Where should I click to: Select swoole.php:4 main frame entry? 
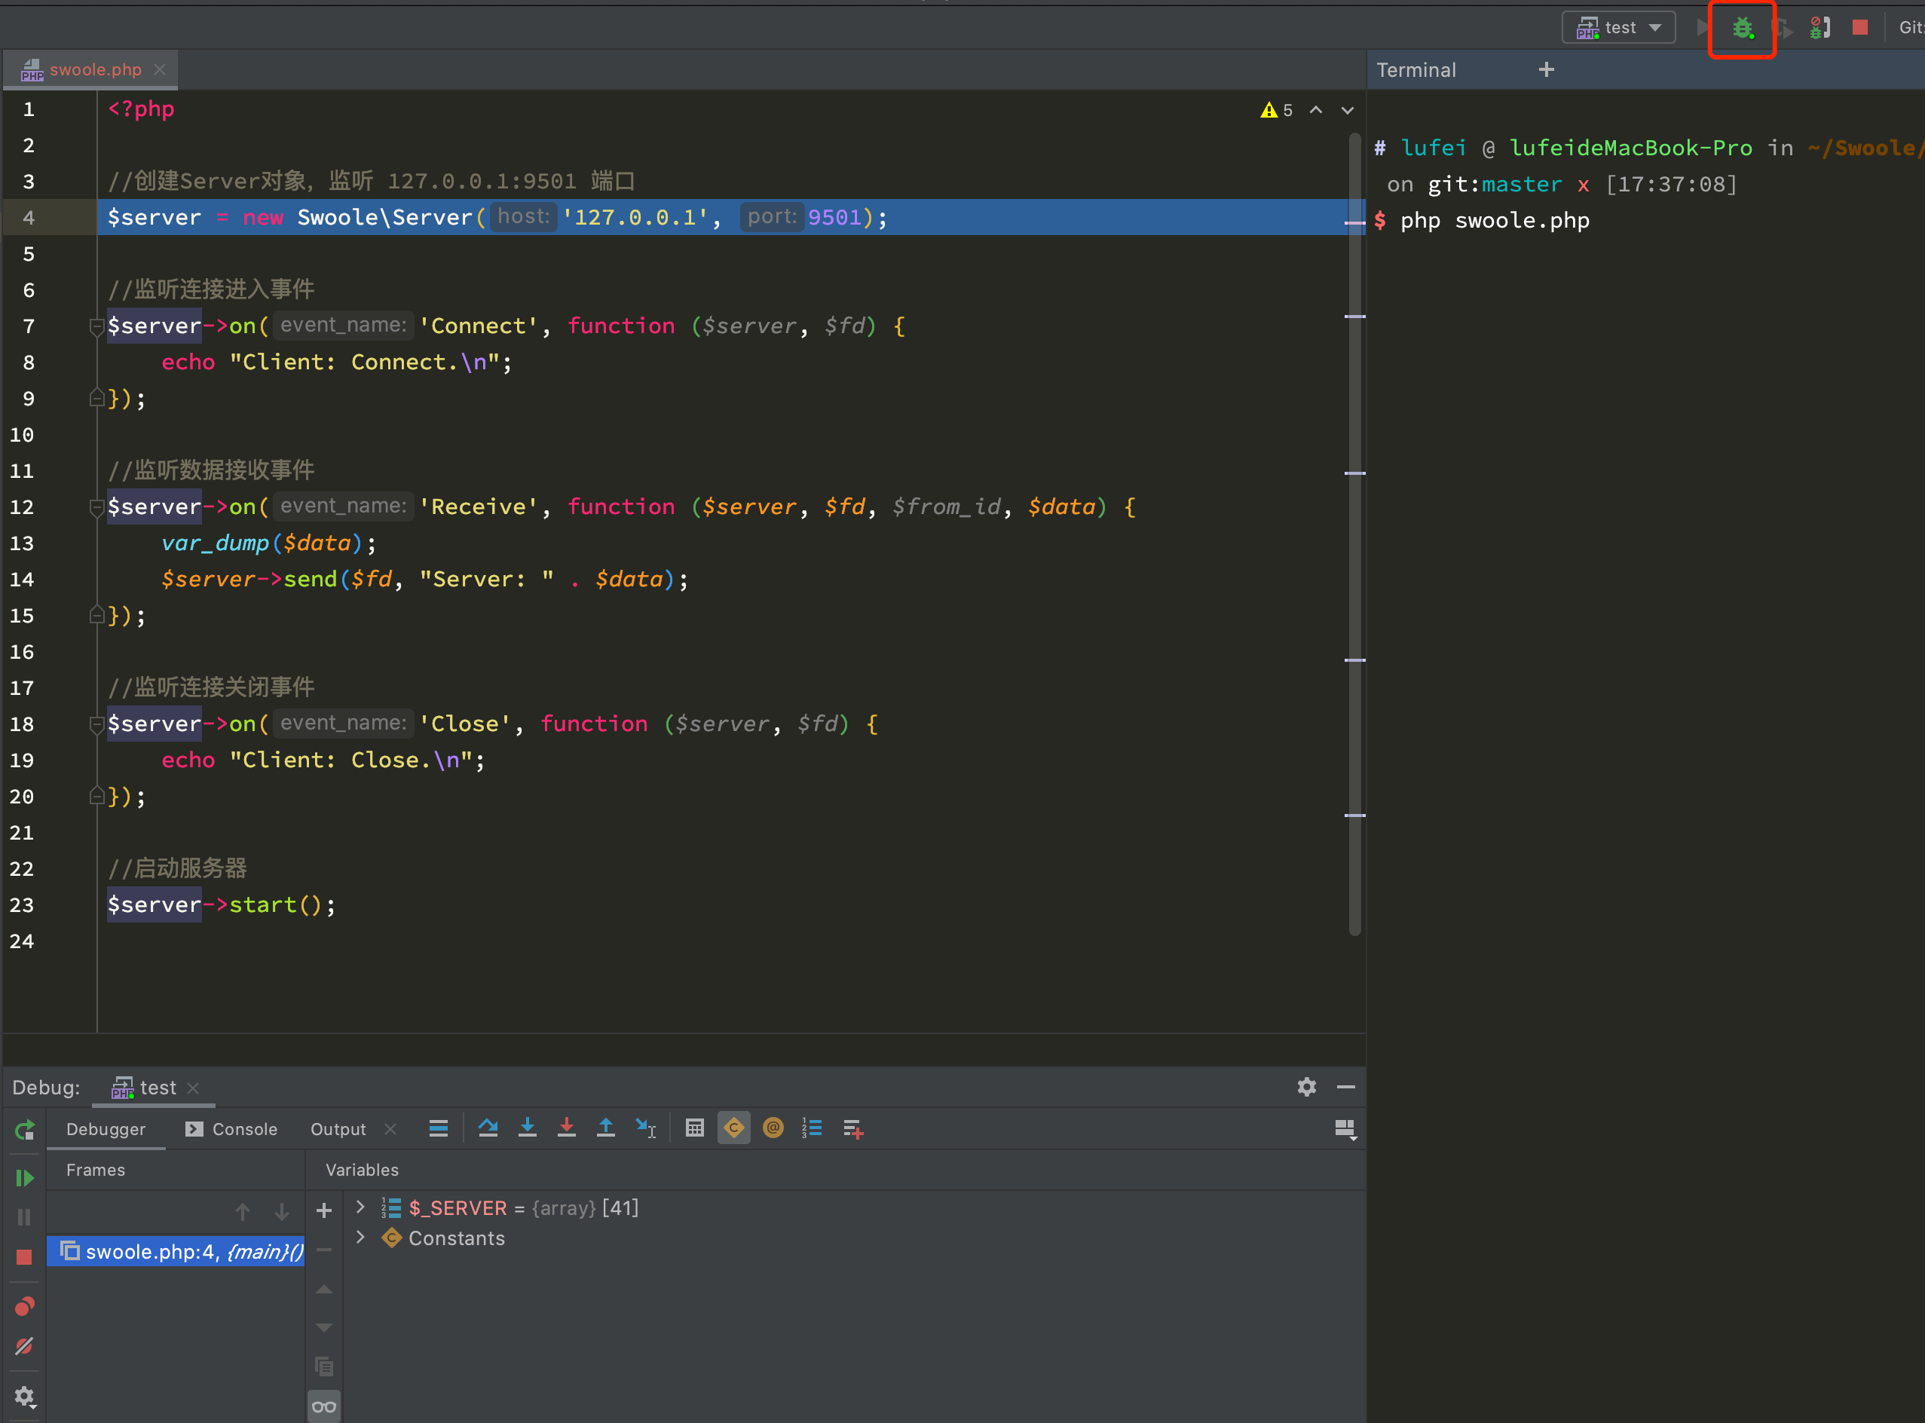tap(182, 1252)
